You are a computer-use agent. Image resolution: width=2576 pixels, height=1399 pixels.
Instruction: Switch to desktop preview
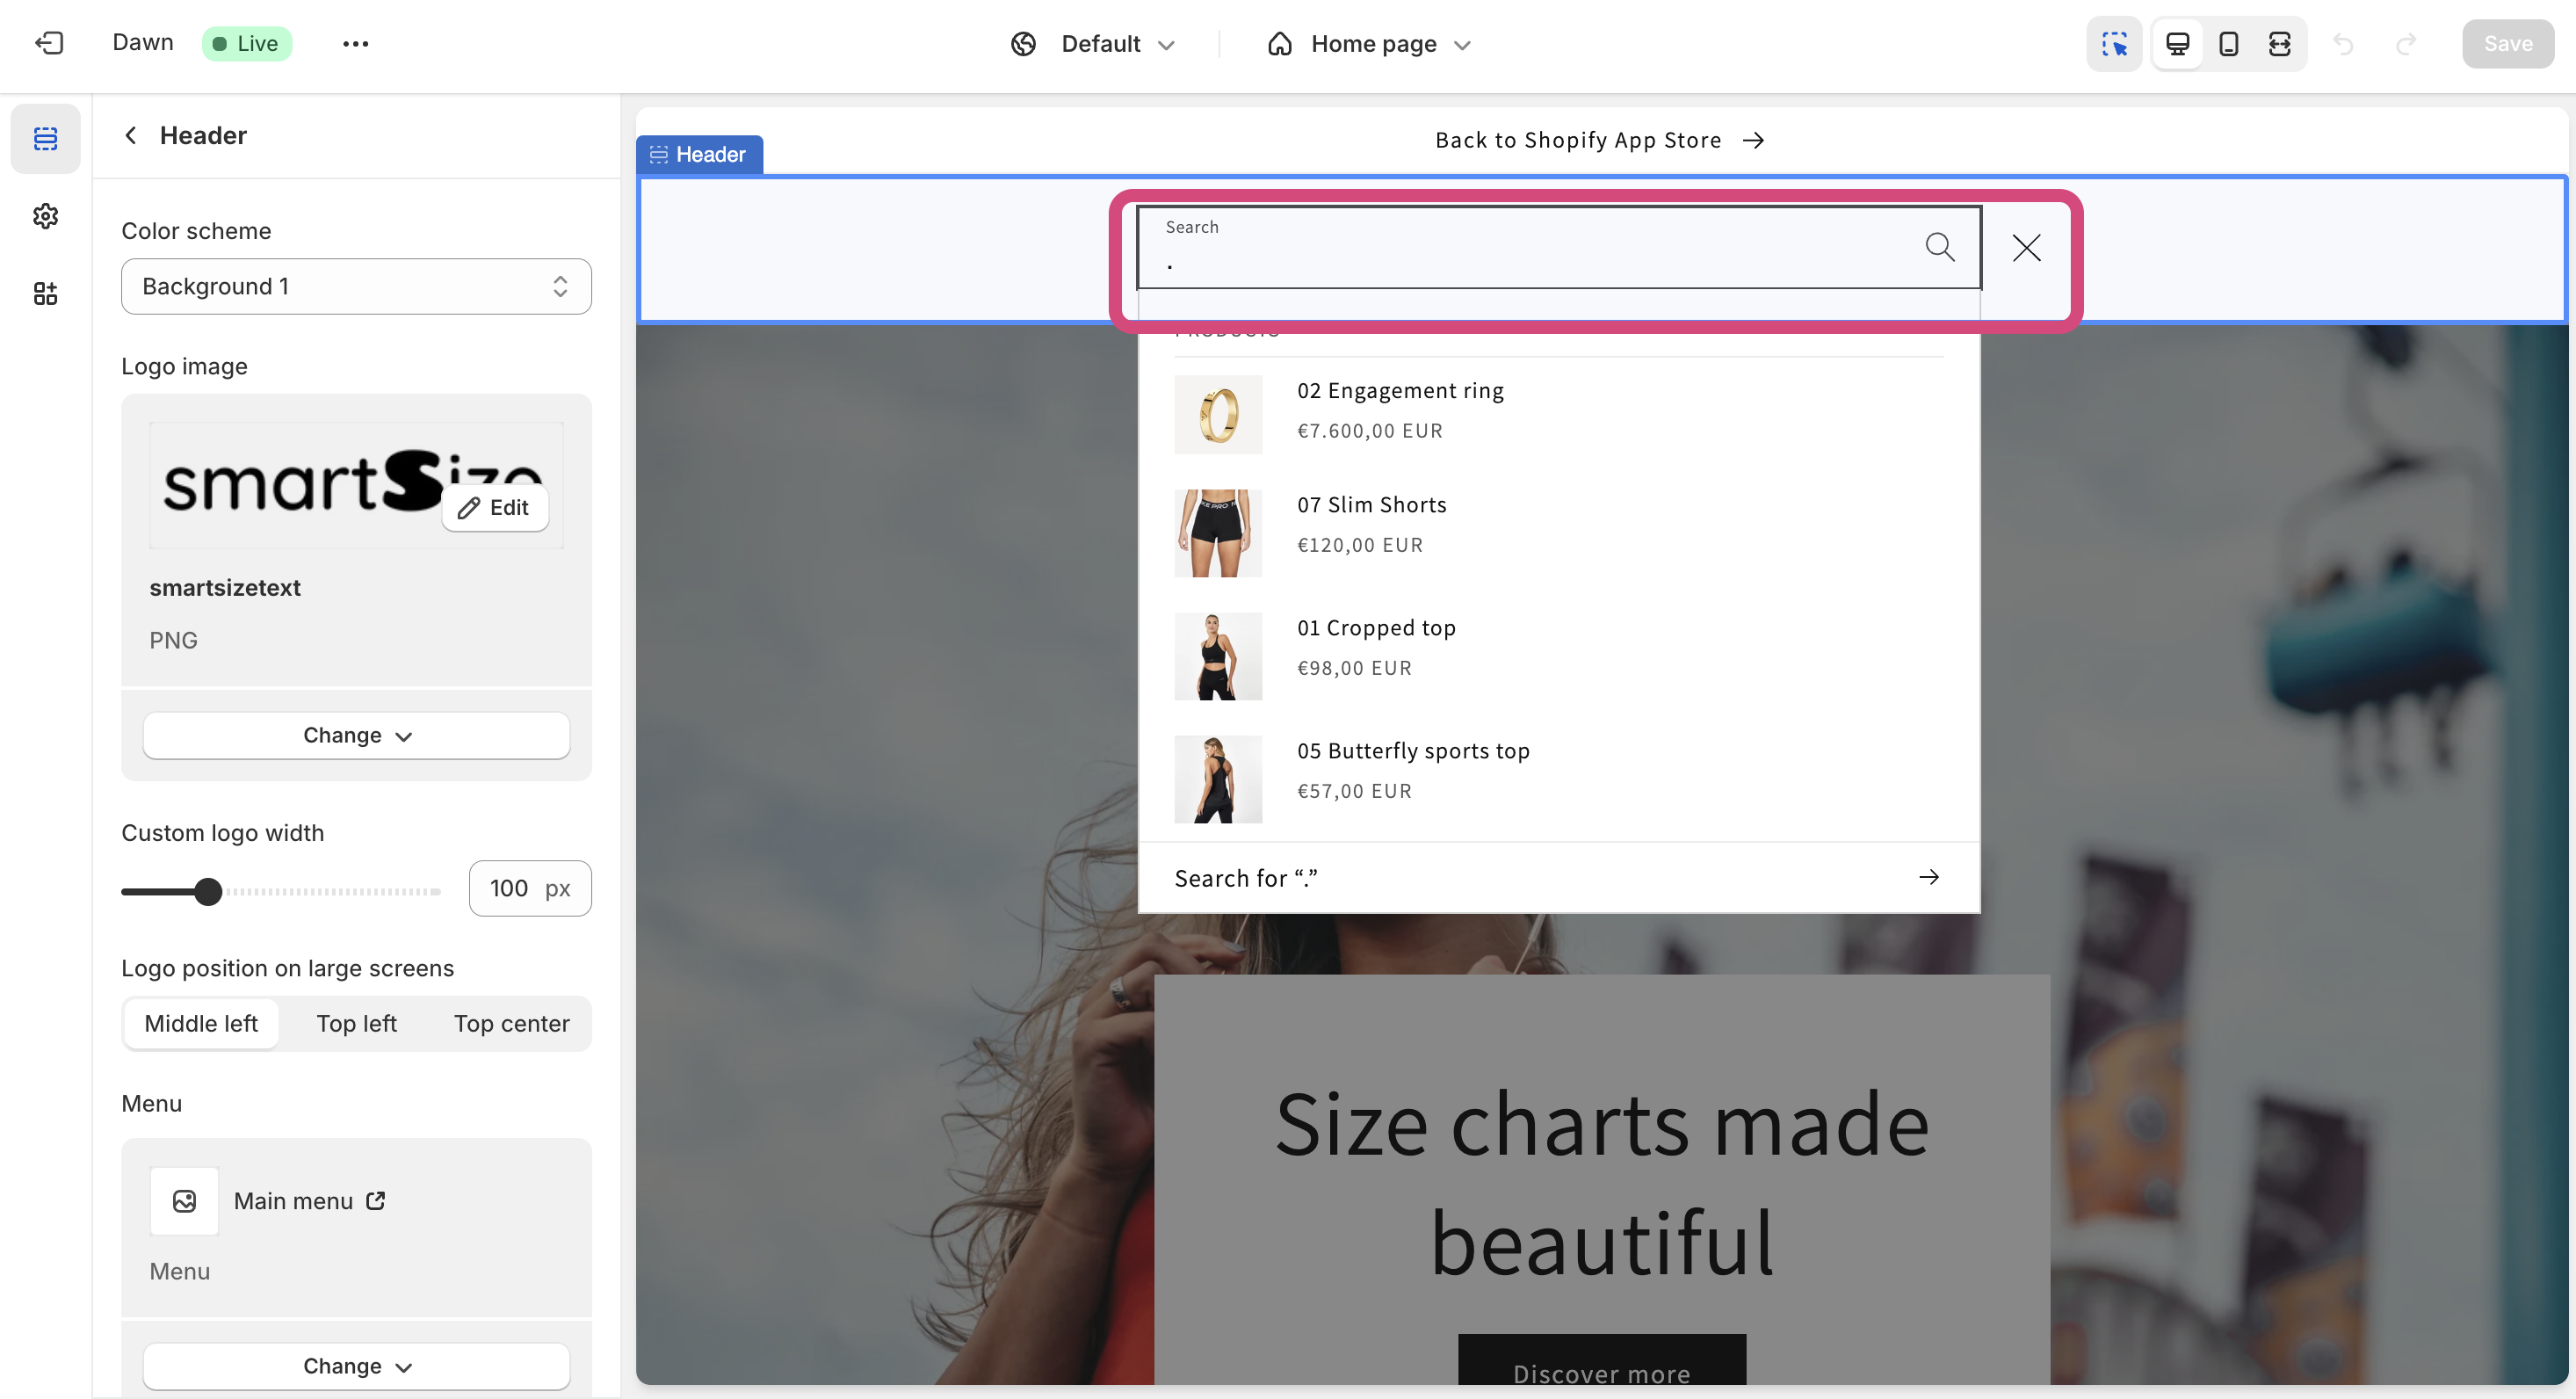pos(2178,44)
